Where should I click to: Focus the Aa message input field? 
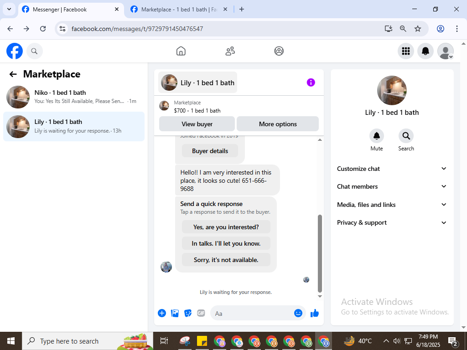253,314
